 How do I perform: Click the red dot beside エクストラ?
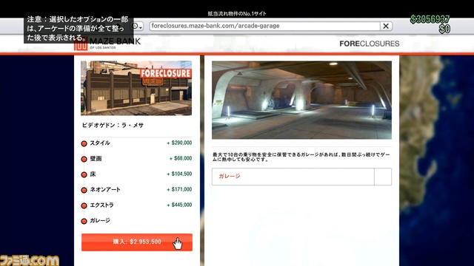(x=84, y=205)
